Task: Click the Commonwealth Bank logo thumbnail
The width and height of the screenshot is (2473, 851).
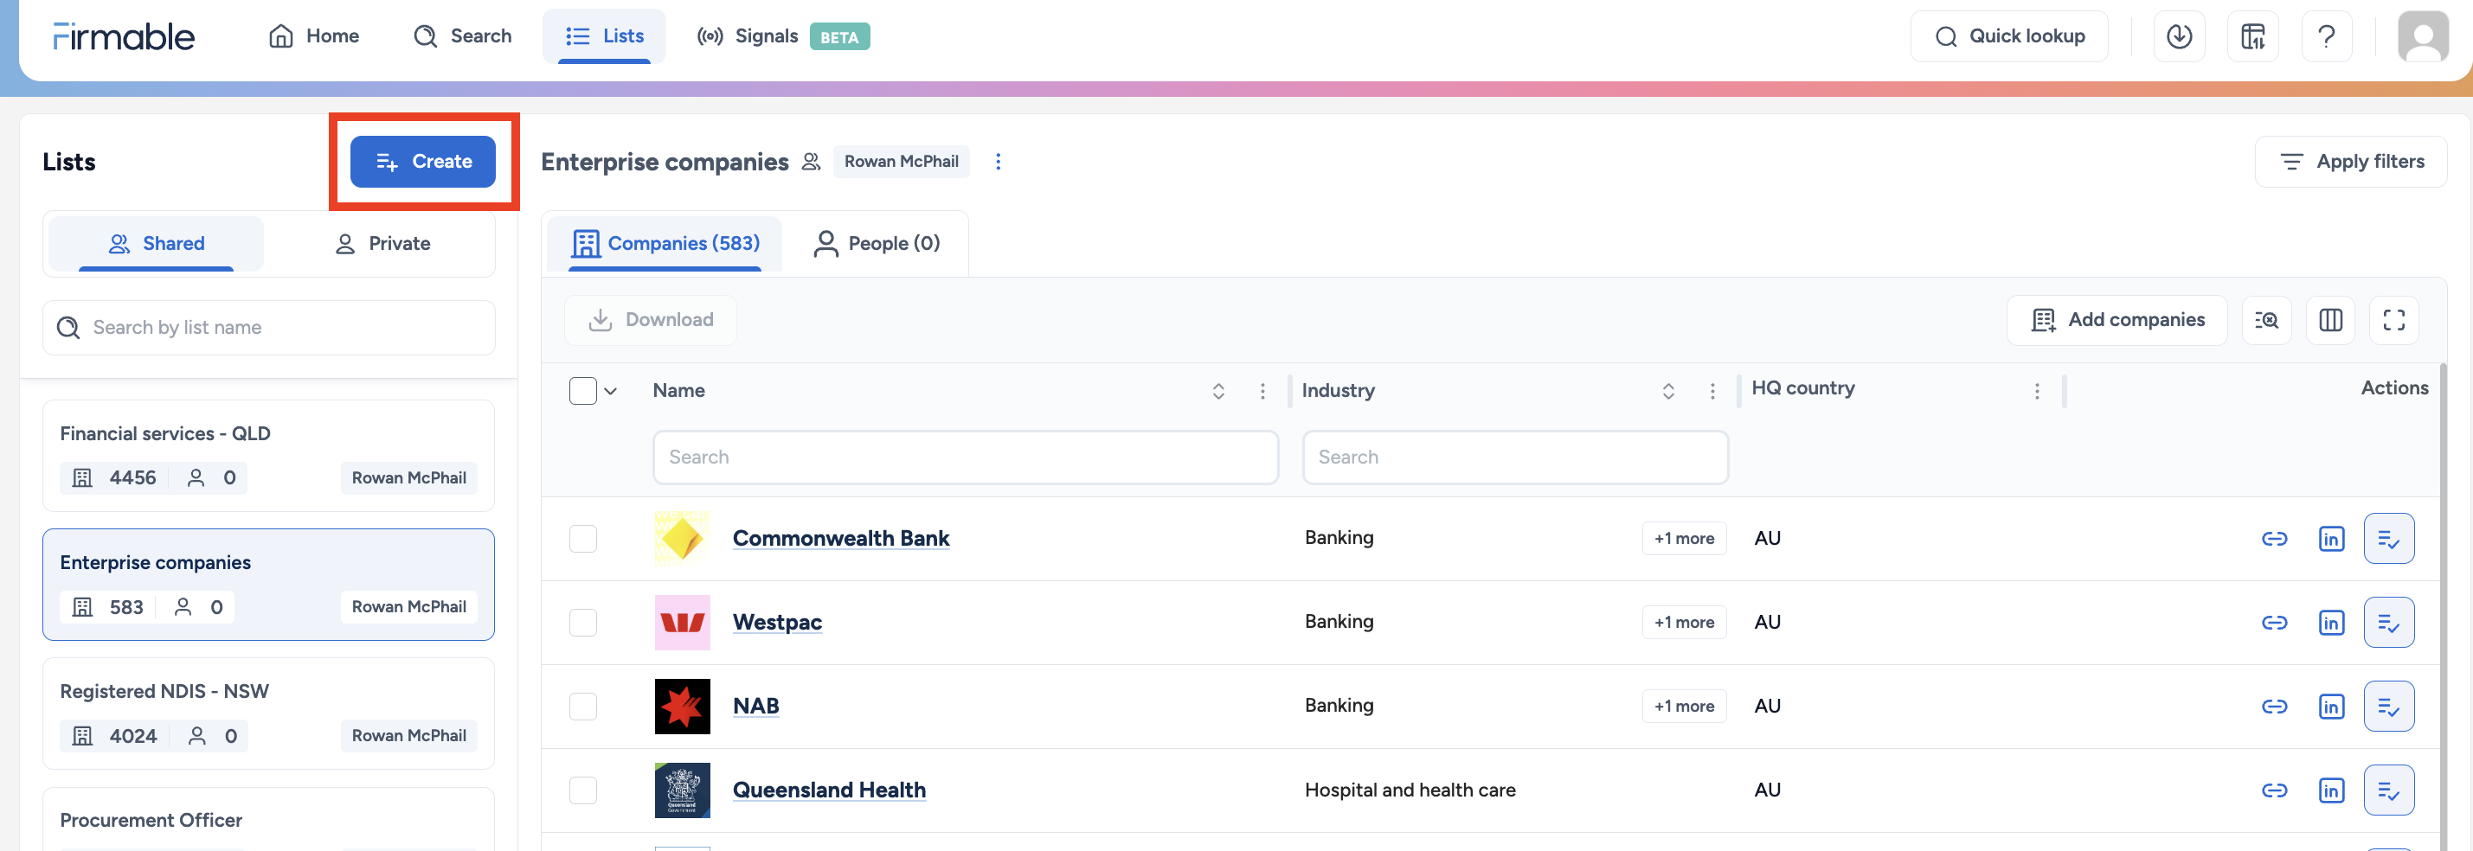Action: coord(682,538)
